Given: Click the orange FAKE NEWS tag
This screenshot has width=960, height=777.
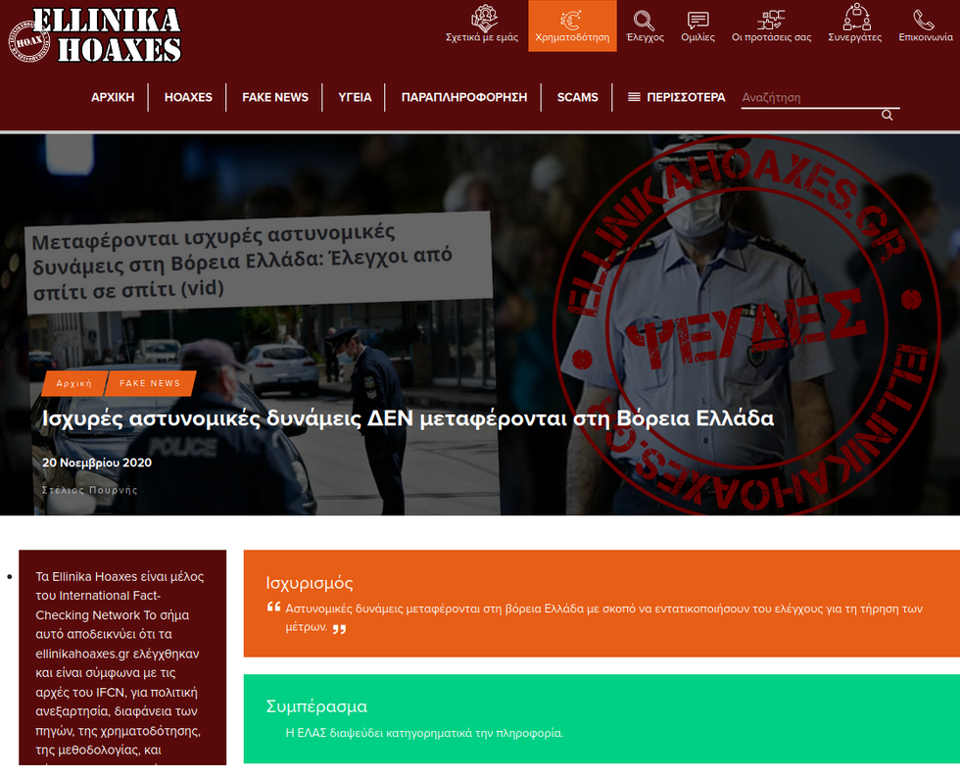Looking at the screenshot, I should (x=150, y=383).
